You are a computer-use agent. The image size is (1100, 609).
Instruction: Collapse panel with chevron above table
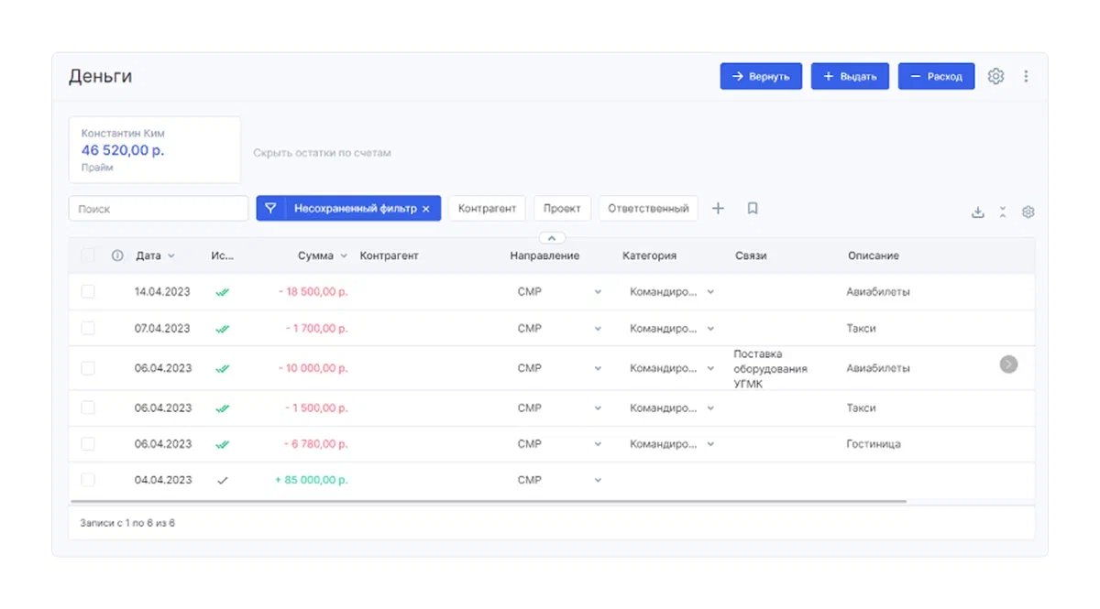[552, 238]
